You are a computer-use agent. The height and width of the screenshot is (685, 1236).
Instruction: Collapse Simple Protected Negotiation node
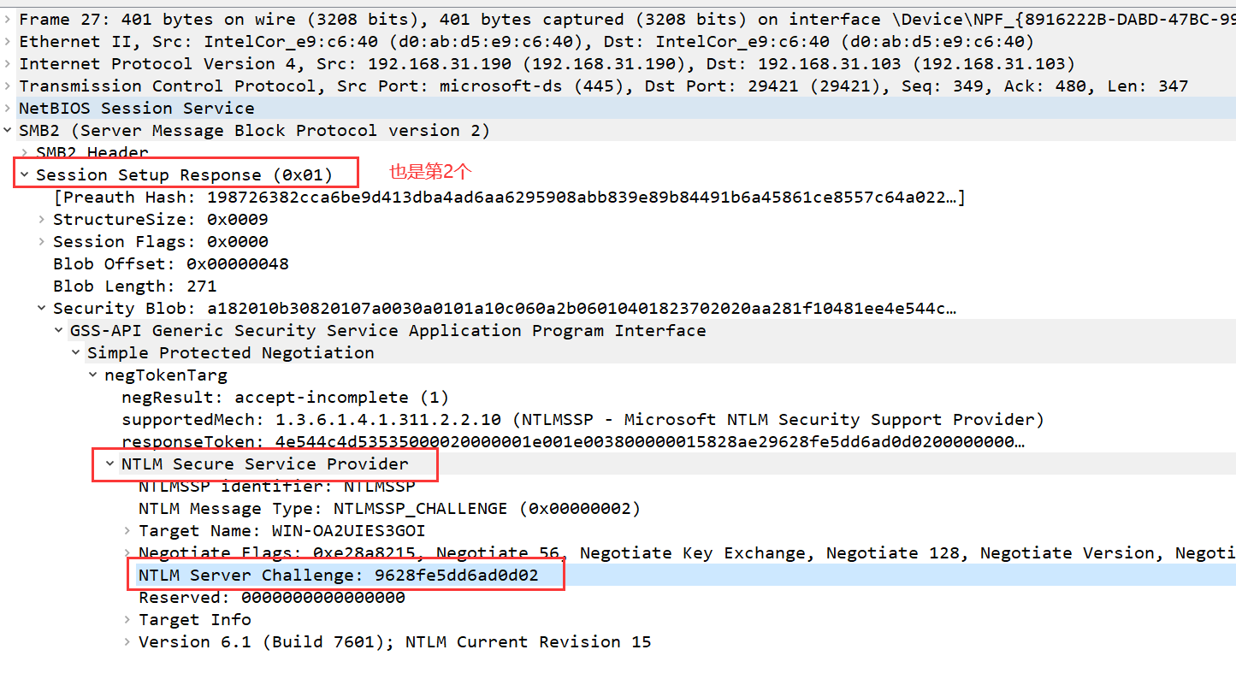click(76, 352)
